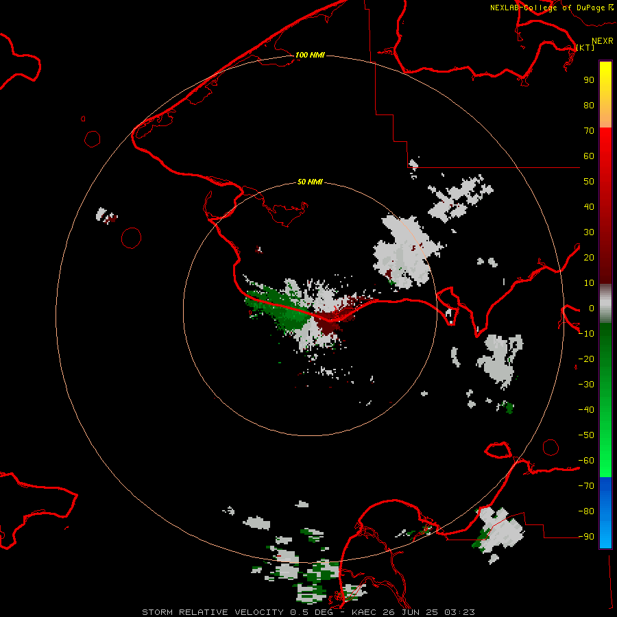Select the -20 value on velocity scale
Screen dimensions: 617x617
586,359
